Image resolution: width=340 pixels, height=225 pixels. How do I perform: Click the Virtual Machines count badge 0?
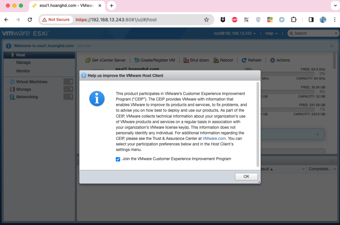(x=68, y=81)
